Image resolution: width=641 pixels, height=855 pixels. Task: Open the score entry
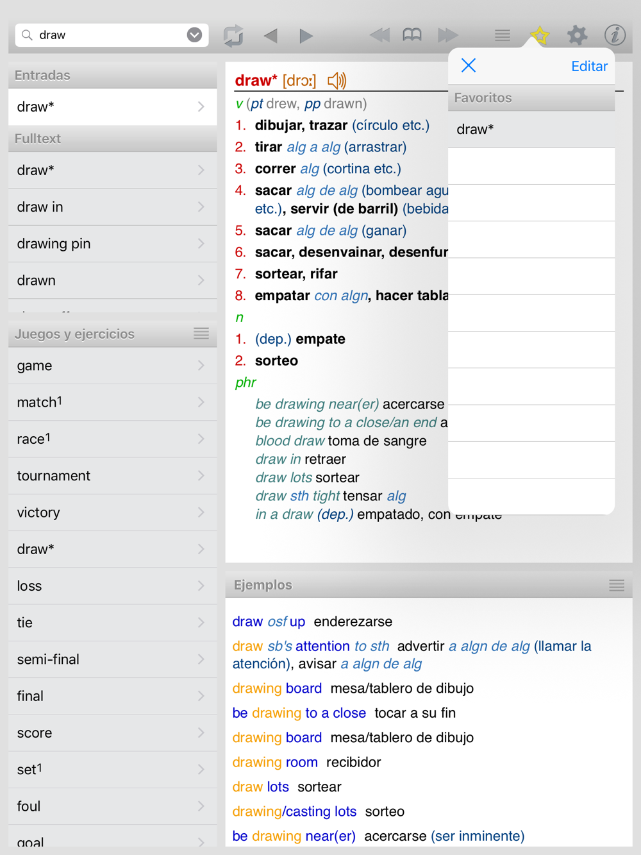tap(113, 732)
